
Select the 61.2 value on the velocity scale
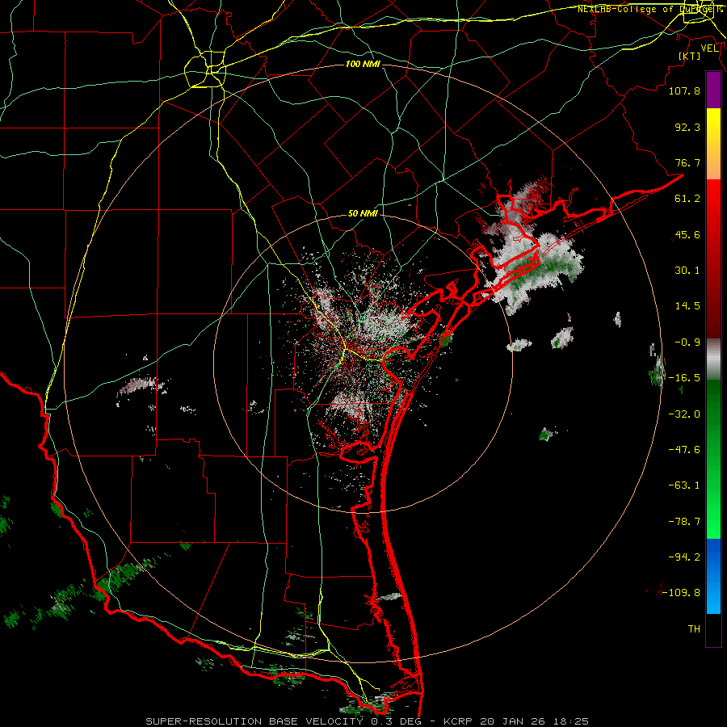point(687,199)
